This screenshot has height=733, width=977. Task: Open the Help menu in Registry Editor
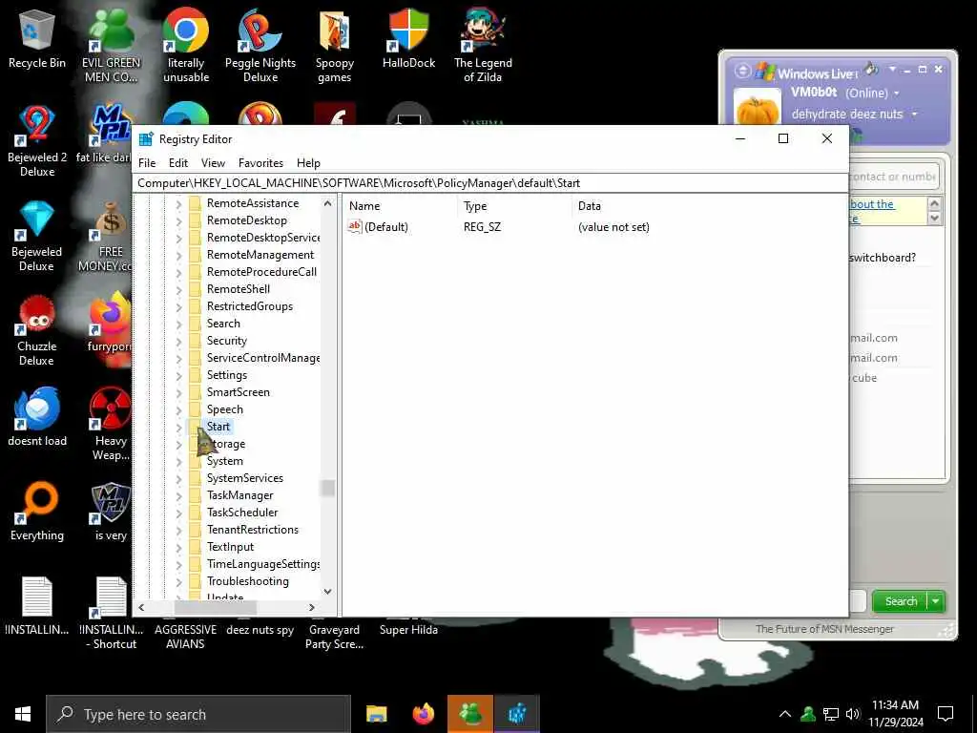(308, 162)
